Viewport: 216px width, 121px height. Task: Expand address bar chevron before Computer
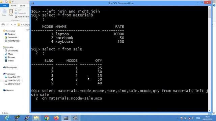[22, 25]
